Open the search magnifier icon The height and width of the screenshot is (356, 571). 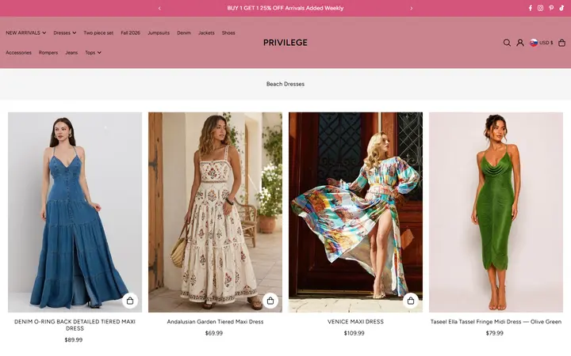coord(507,43)
